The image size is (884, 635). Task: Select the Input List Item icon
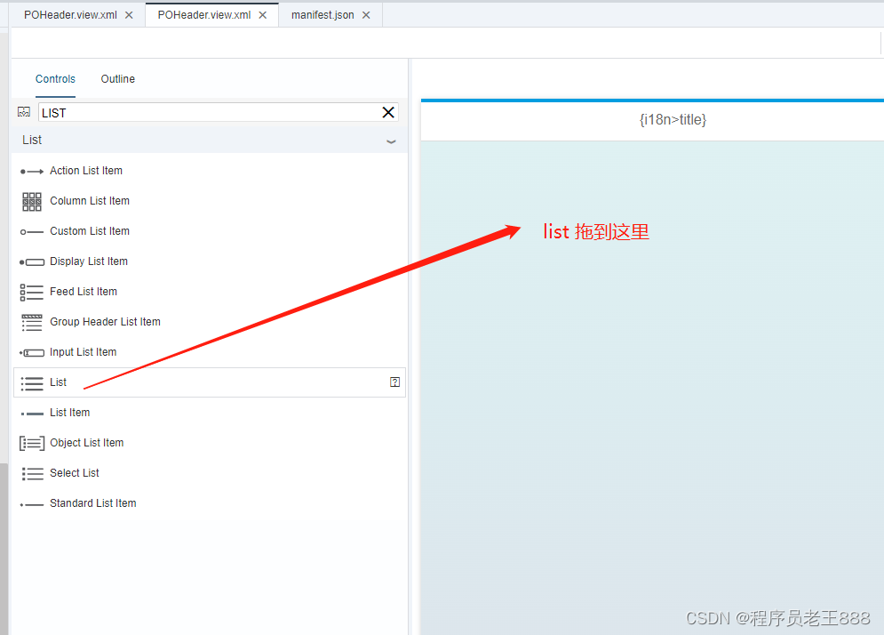click(32, 353)
